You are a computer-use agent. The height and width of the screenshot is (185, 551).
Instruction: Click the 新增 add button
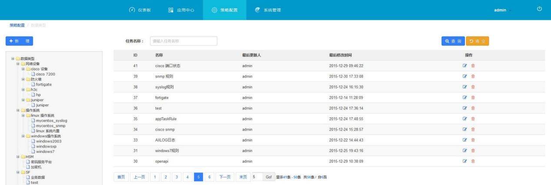19,41
